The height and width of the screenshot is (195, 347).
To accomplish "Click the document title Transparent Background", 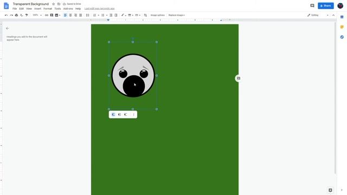I will 30,4.
